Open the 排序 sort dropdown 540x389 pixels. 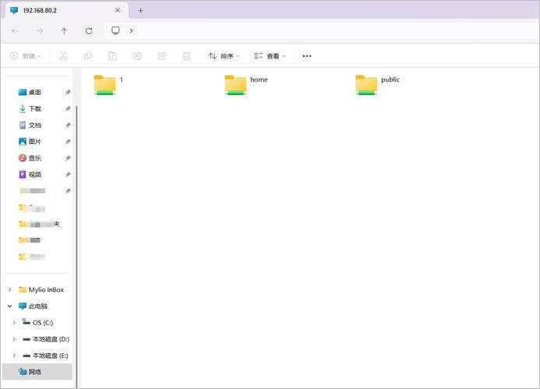click(x=223, y=56)
